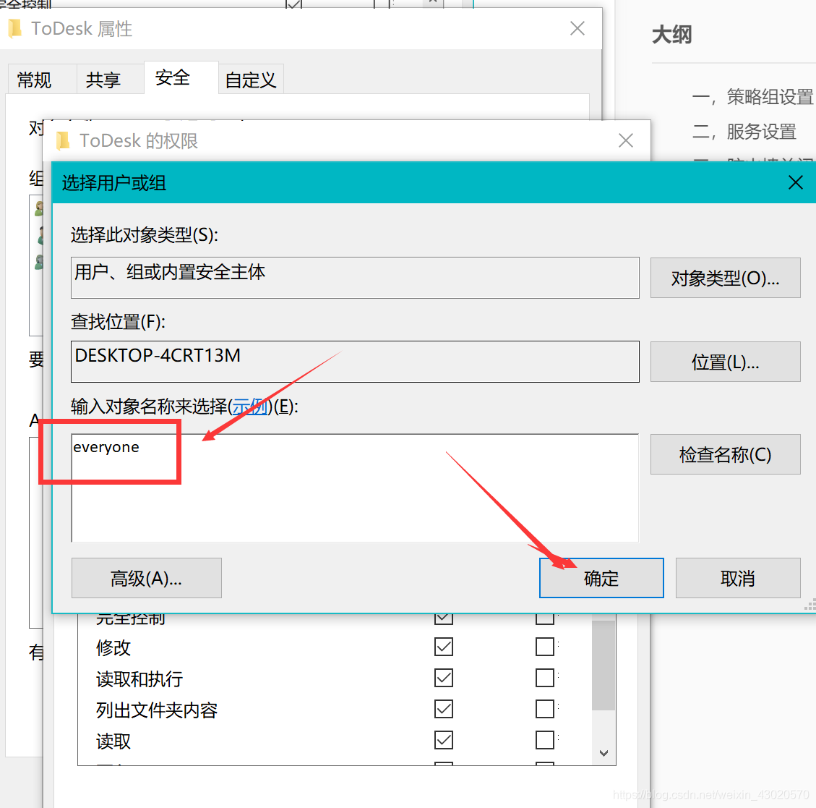Open the 自定义 tab in ToDesk 属性
This screenshot has height=808, width=816.
click(250, 80)
